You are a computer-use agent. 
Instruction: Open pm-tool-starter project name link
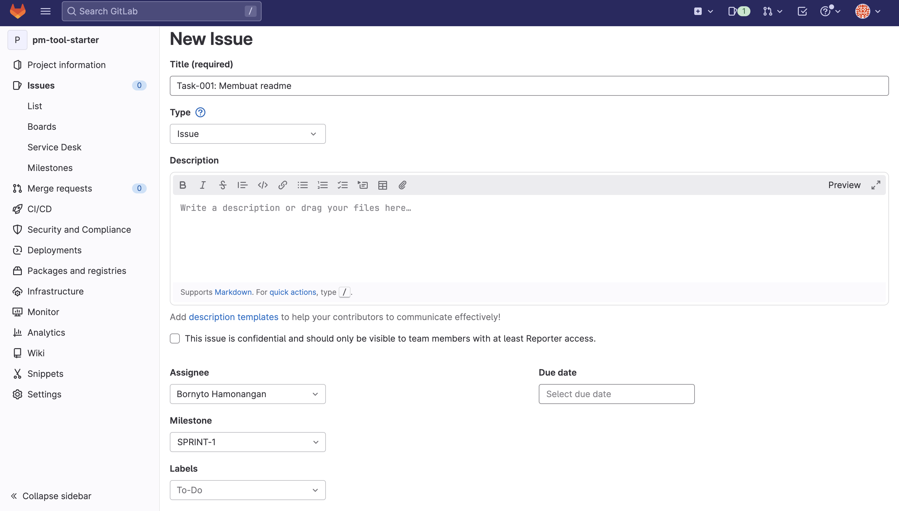(66, 40)
